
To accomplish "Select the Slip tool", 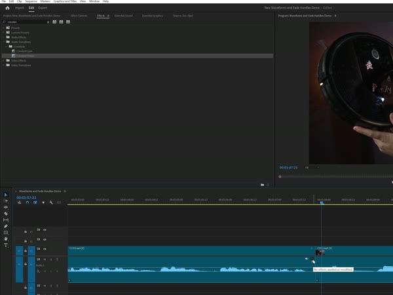I will click(6, 220).
